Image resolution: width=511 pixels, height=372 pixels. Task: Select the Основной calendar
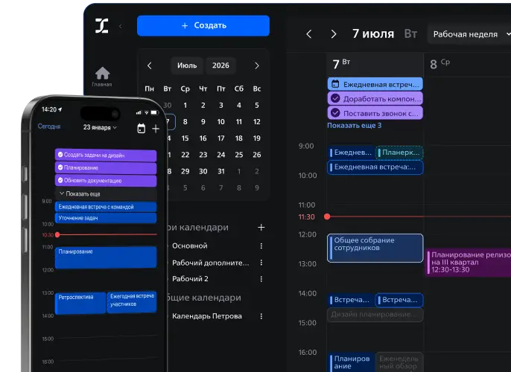(x=190, y=246)
